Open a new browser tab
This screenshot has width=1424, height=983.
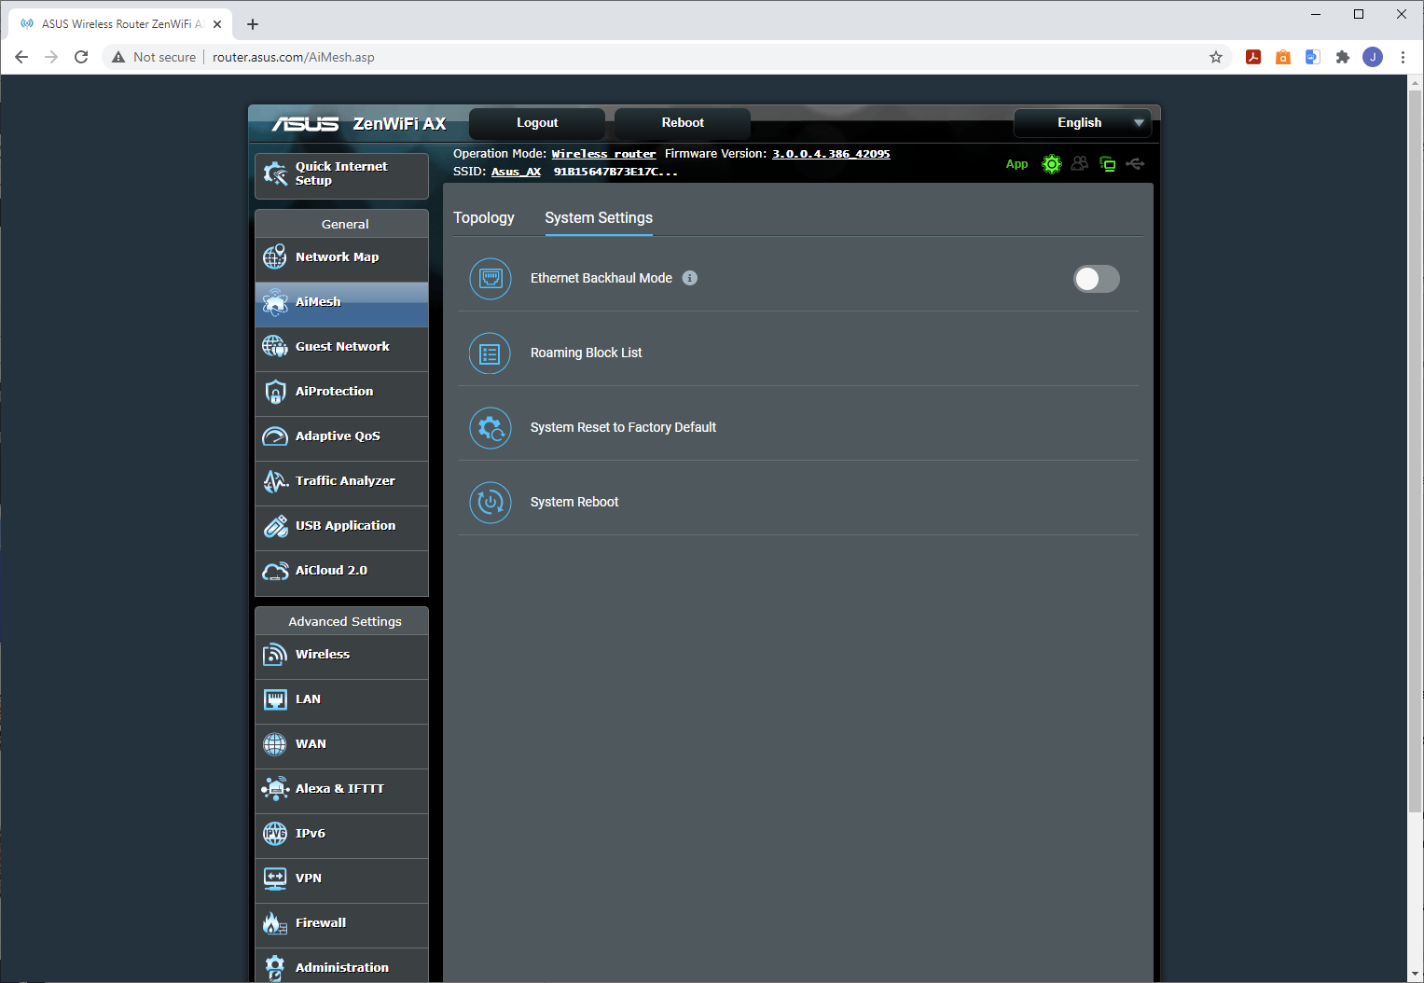point(253,24)
